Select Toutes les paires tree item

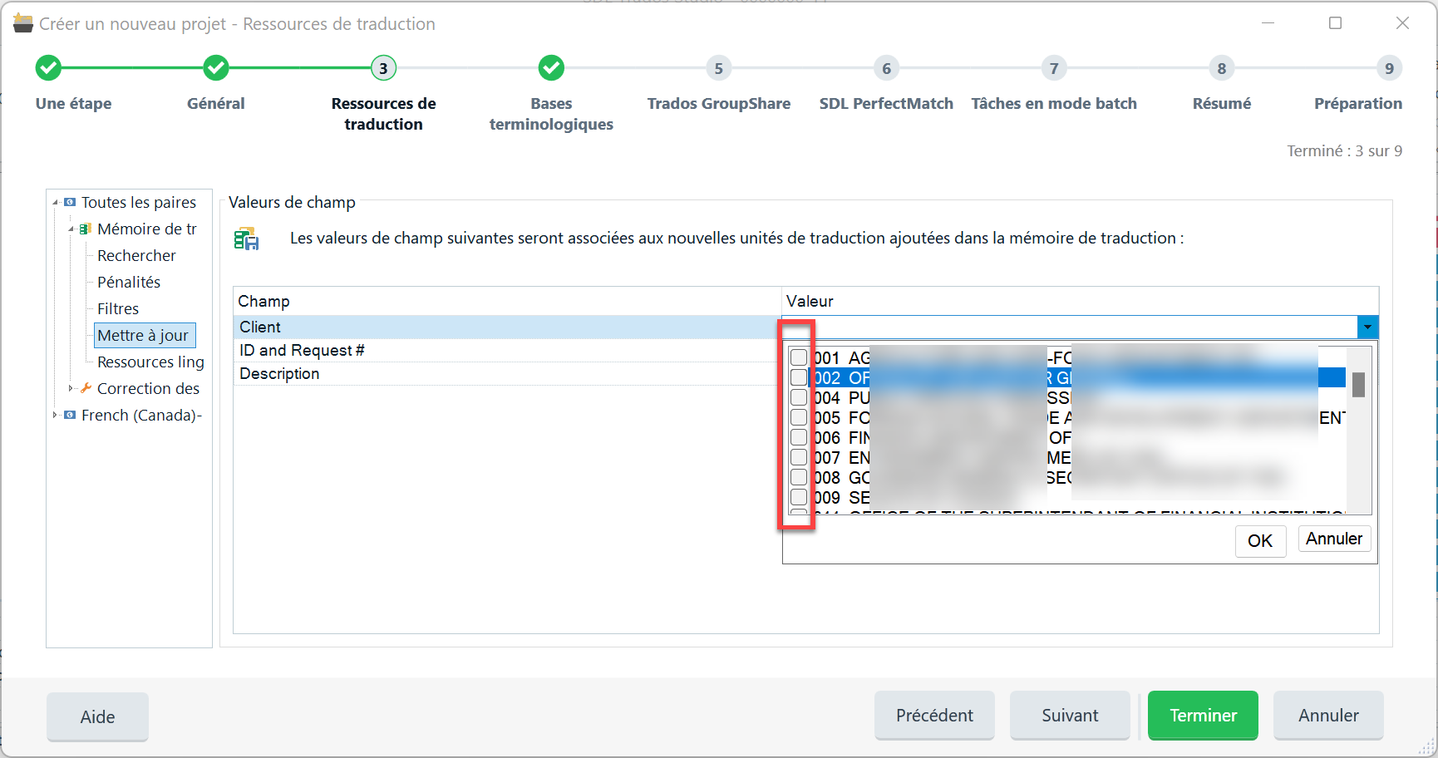coord(139,202)
